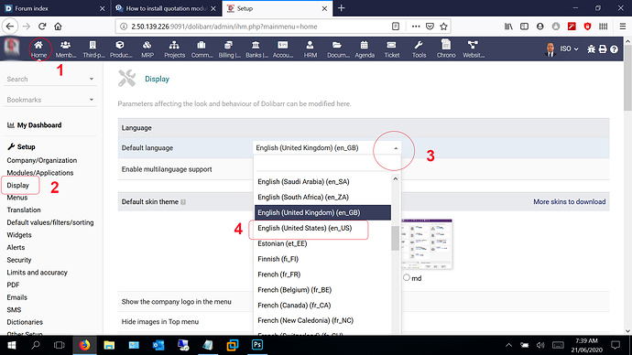Image resolution: width=632 pixels, height=355 pixels.
Task: Click the page vertical scrollbar thumb
Action: 627,77
